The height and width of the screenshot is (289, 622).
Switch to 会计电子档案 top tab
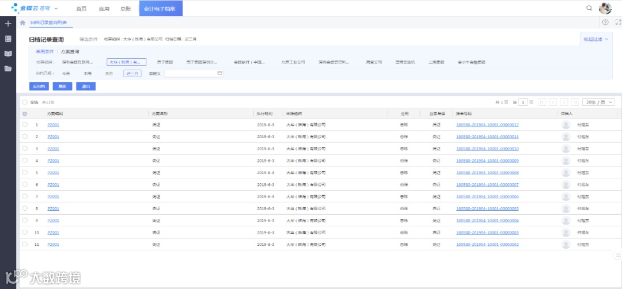click(x=161, y=8)
